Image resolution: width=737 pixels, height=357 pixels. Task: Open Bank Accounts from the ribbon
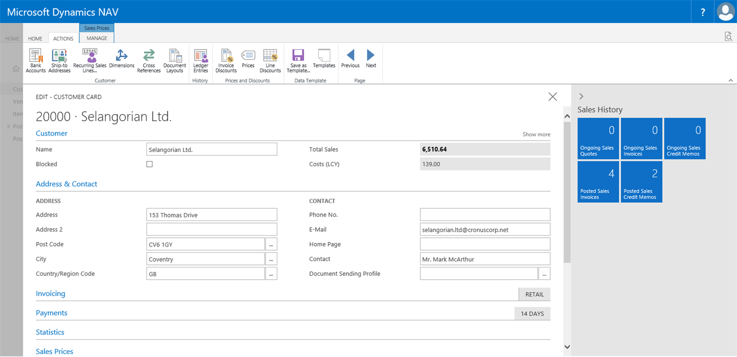(x=35, y=61)
